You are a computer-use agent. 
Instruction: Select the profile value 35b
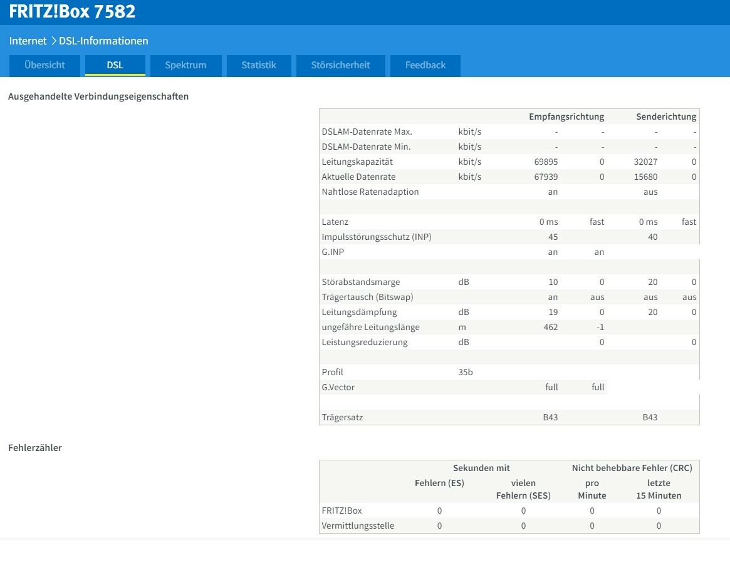click(x=466, y=372)
